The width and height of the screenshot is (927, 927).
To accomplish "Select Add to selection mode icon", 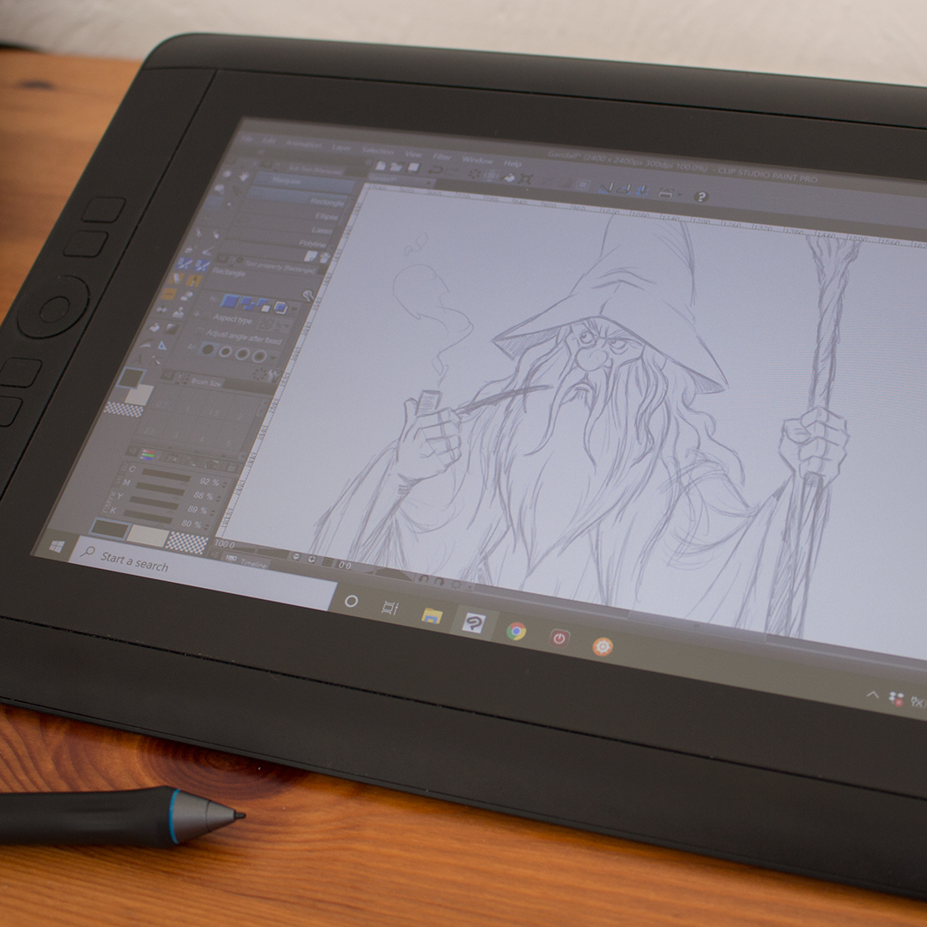I will pyautogui.click(x=247, y=303).
